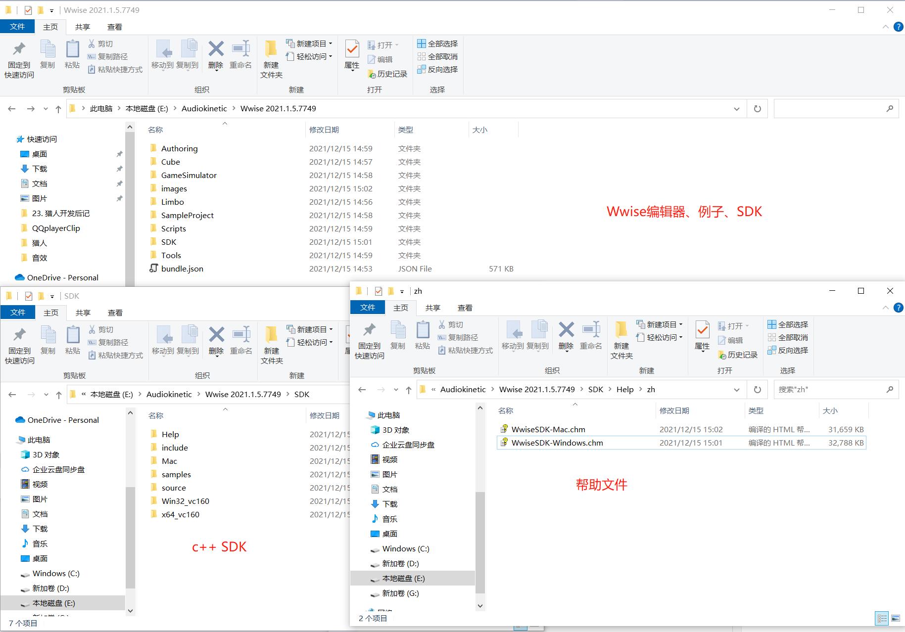Open Share (共享) tab in SDK window
The height and width of the screenshot is (632, 905).
(83, 313)
